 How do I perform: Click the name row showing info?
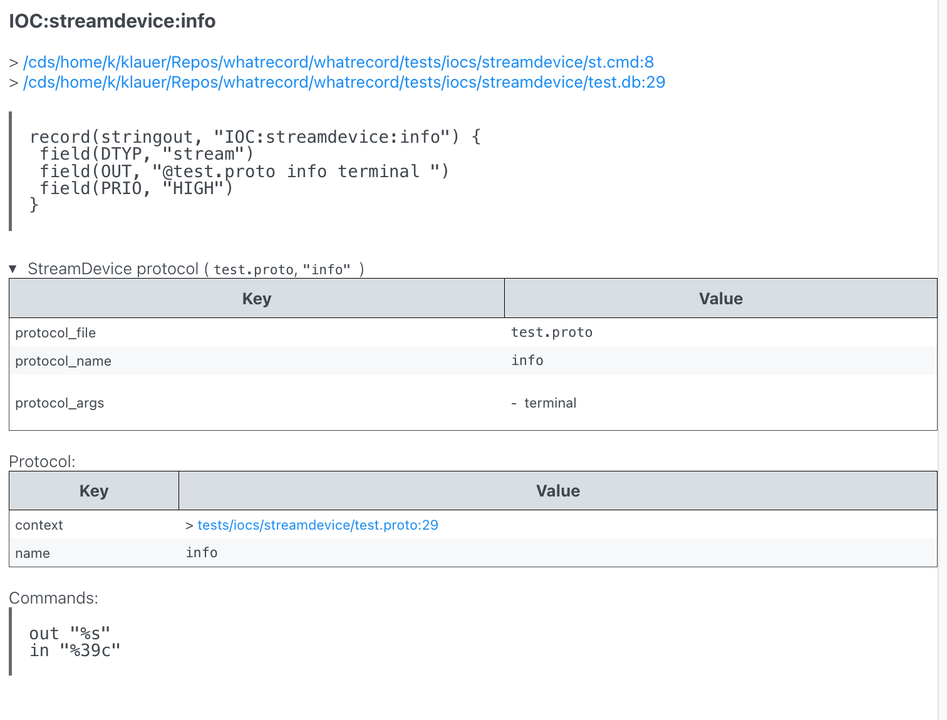click(201, 553)
